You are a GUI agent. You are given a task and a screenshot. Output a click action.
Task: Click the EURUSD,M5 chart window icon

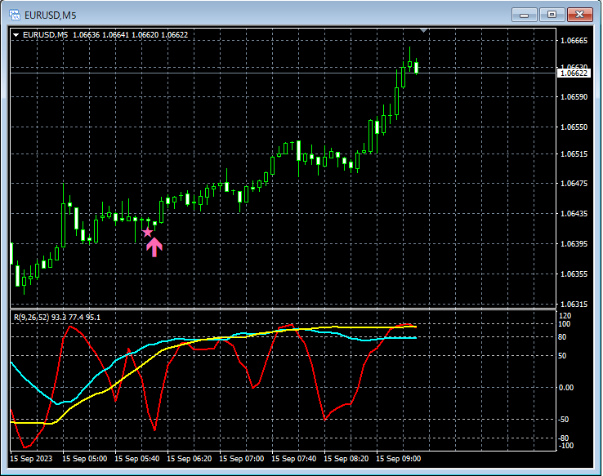[x=15, y=15]
